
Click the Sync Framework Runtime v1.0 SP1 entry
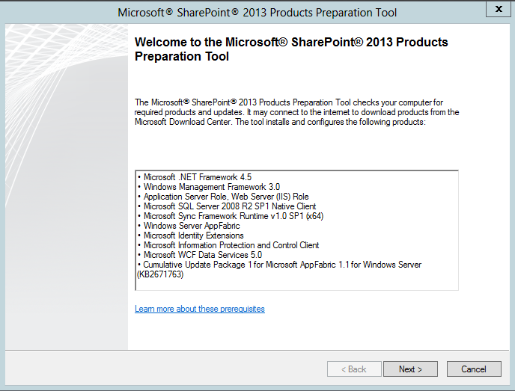click(231, 216)
